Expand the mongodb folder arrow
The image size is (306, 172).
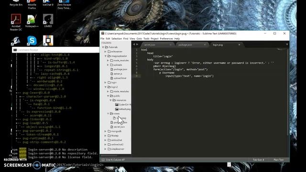pos(106,131)
